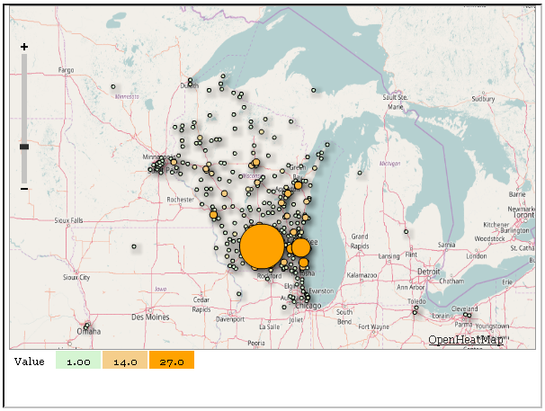Click the Rochester city label
This screenshot has width=545, height=411.
tap(181, 200)
